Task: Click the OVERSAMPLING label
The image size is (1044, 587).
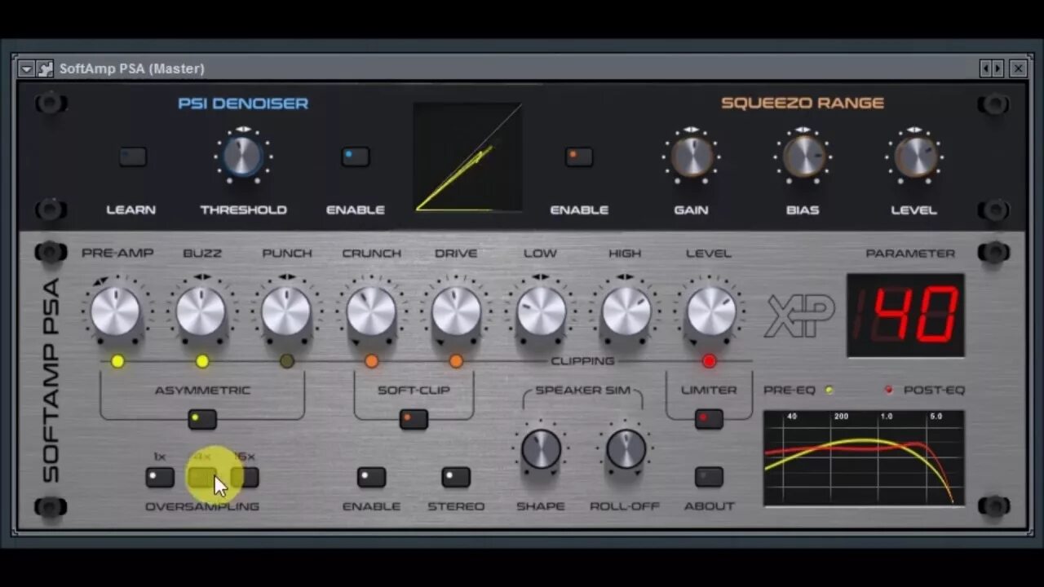Action: (x=202, y=506)
